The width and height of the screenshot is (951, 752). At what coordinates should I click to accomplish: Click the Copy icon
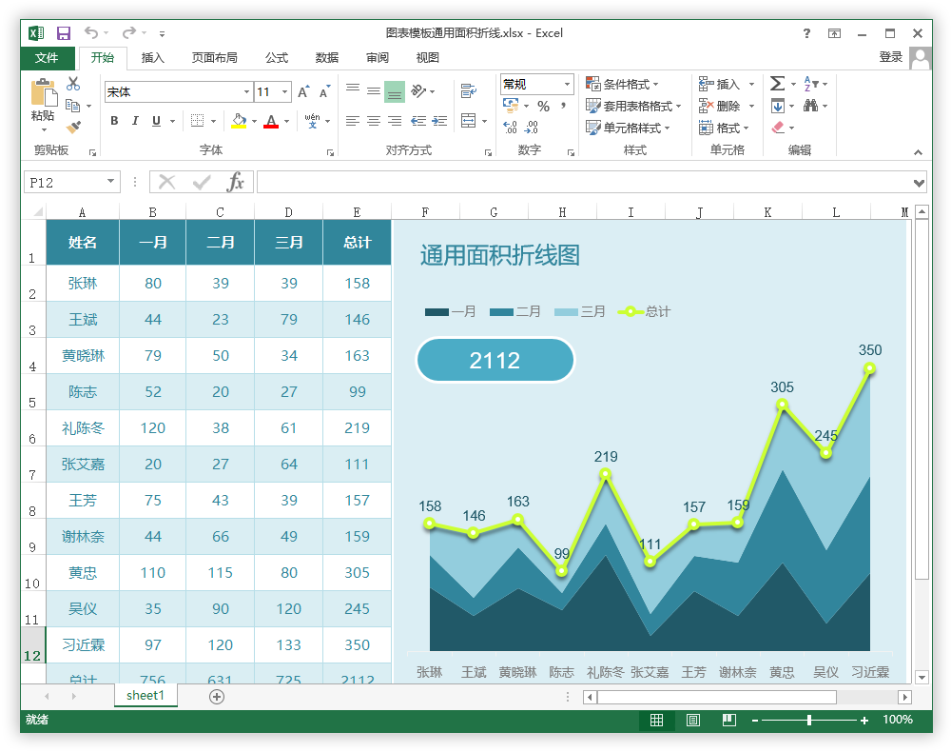pos(73,106)
